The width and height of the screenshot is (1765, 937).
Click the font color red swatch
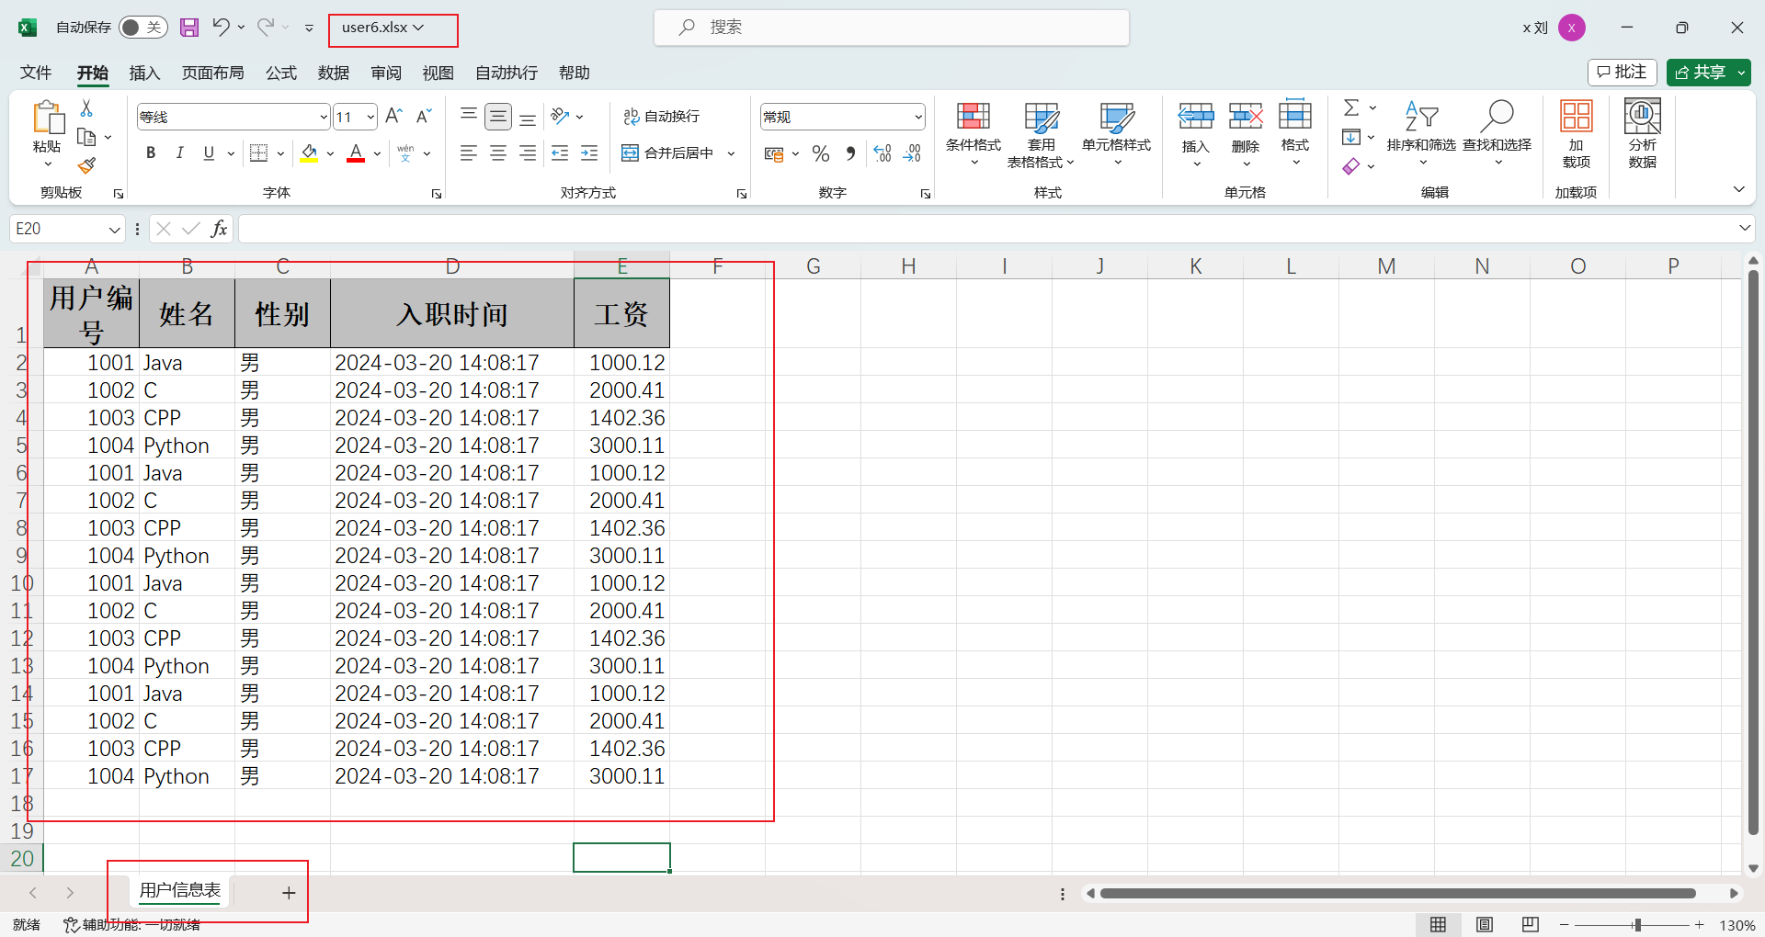click(x=356, y=153)
